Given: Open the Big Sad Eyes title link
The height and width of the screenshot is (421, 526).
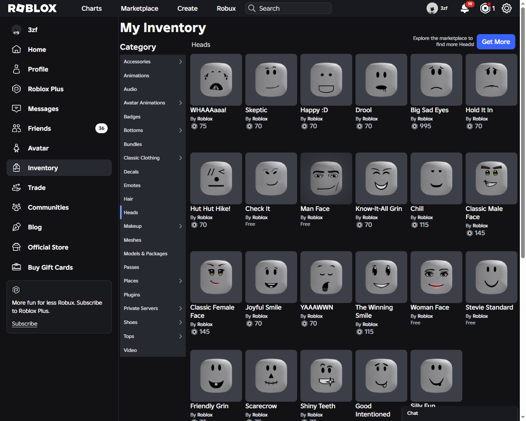Looking at the screenshot, I should pyautogui.click(x=429, y=110).
